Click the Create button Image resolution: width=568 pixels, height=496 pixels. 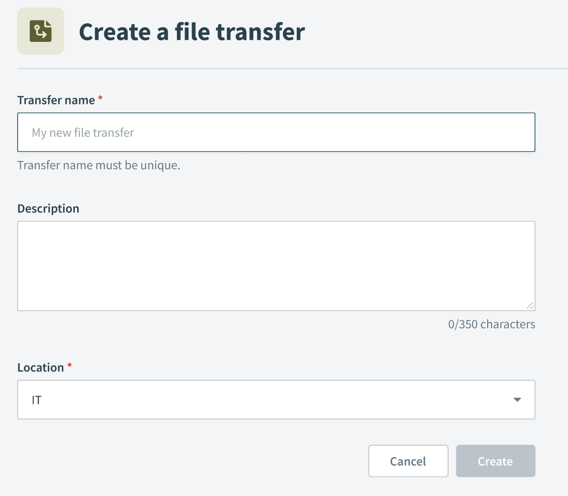coord(495,461)
